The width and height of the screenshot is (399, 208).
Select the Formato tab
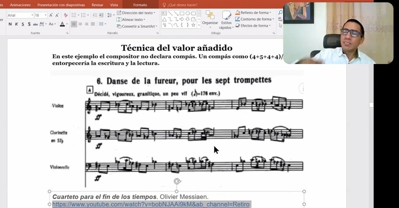coord(140,5)
